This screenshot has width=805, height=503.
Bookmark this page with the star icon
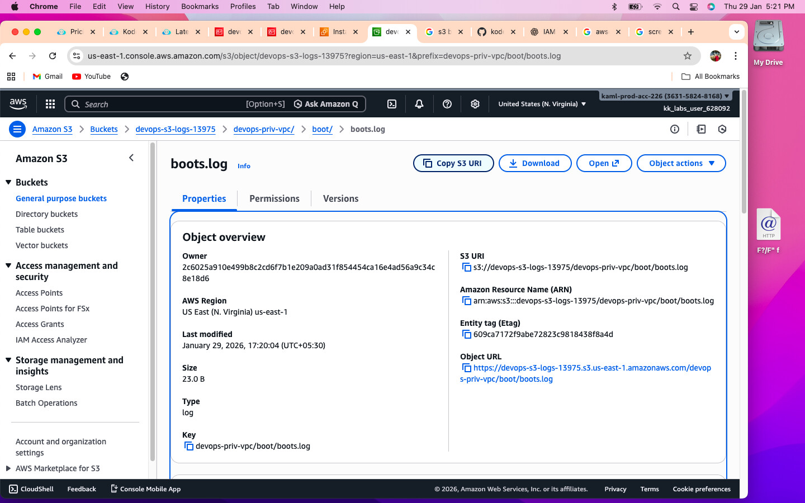(688, 56)
